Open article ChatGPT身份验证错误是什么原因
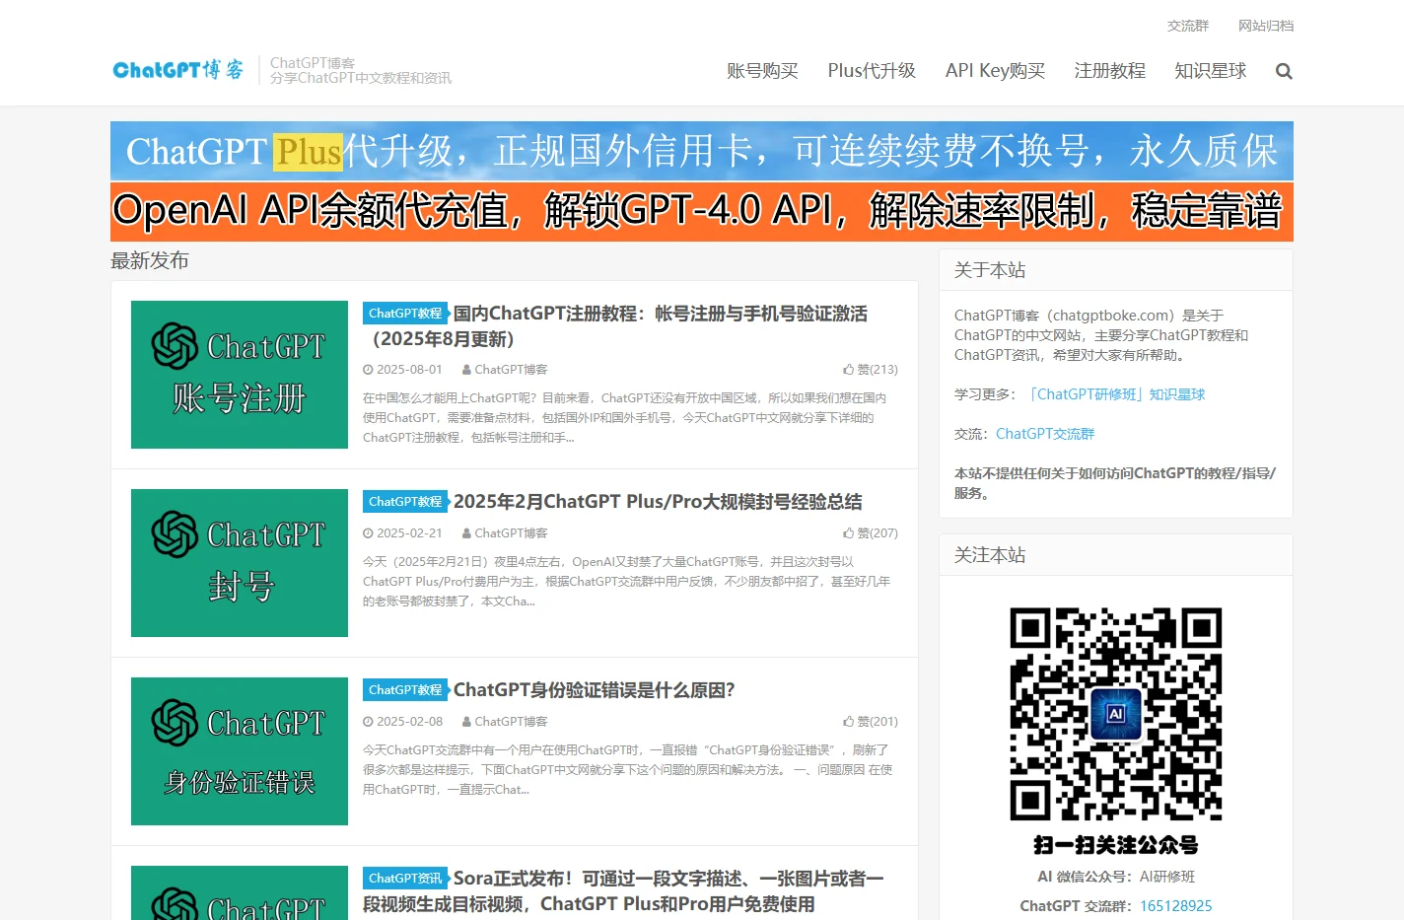 point(594,690)
